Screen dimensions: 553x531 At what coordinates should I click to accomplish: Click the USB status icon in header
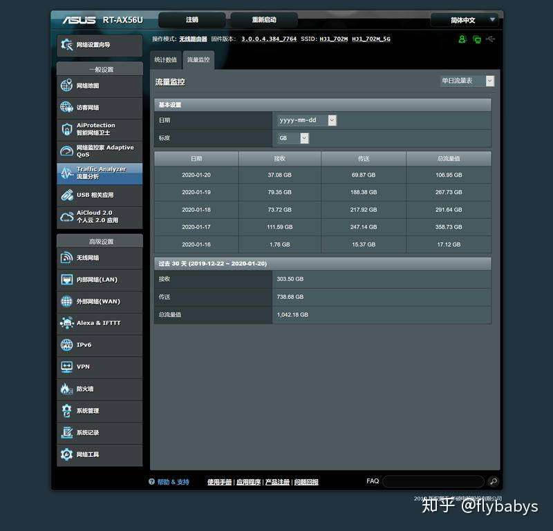[491, 39]
